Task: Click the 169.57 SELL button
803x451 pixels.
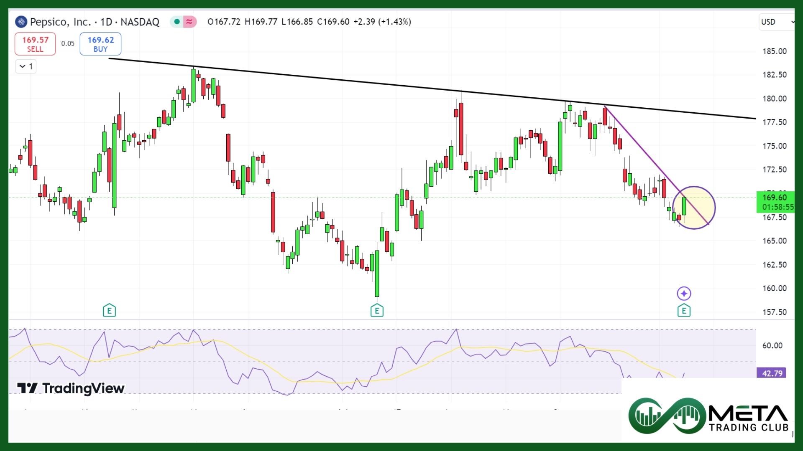Action: (35, 44)
